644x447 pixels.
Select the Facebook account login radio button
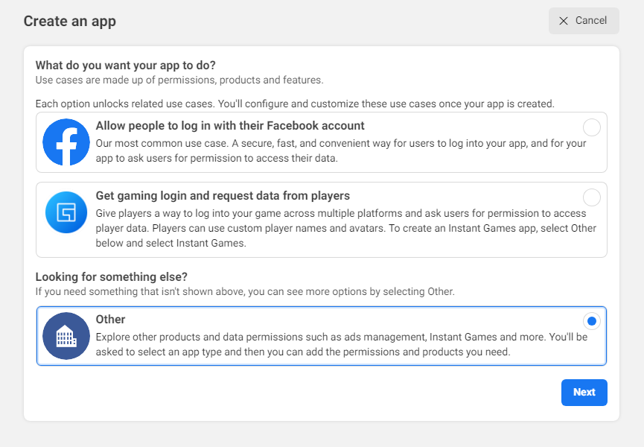click(x=591, y=127)
